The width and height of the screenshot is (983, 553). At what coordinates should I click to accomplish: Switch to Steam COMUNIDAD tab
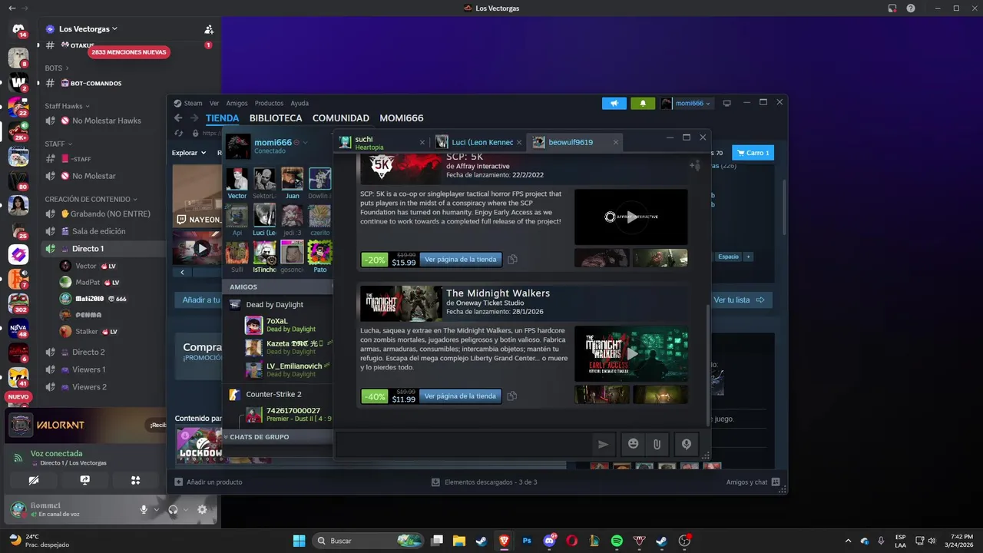[341, 118]
